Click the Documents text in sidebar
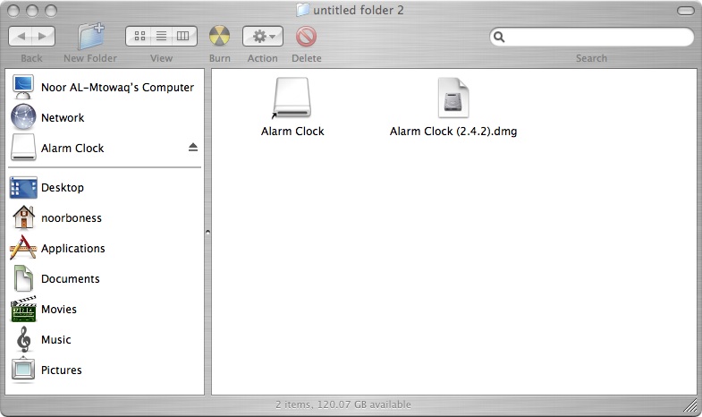 [x=71, y=278]
